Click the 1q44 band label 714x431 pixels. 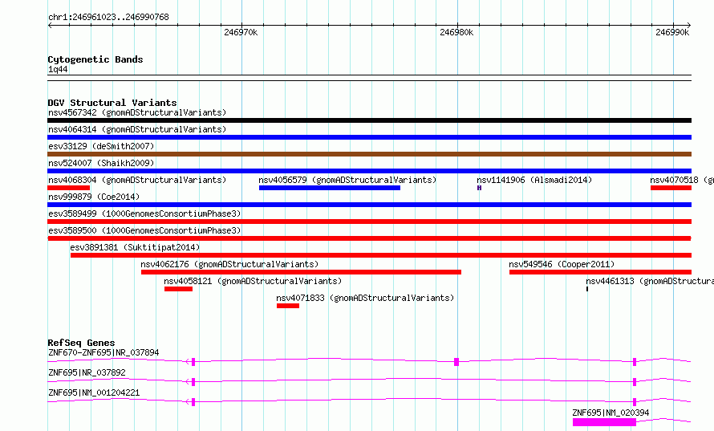(58, 69)
